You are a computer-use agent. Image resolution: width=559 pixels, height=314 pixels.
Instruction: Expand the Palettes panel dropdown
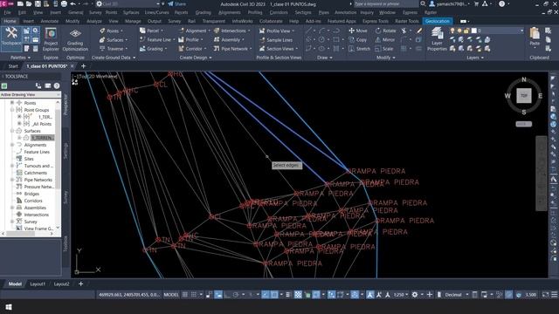pyautogui.click(x=20, y=58)
